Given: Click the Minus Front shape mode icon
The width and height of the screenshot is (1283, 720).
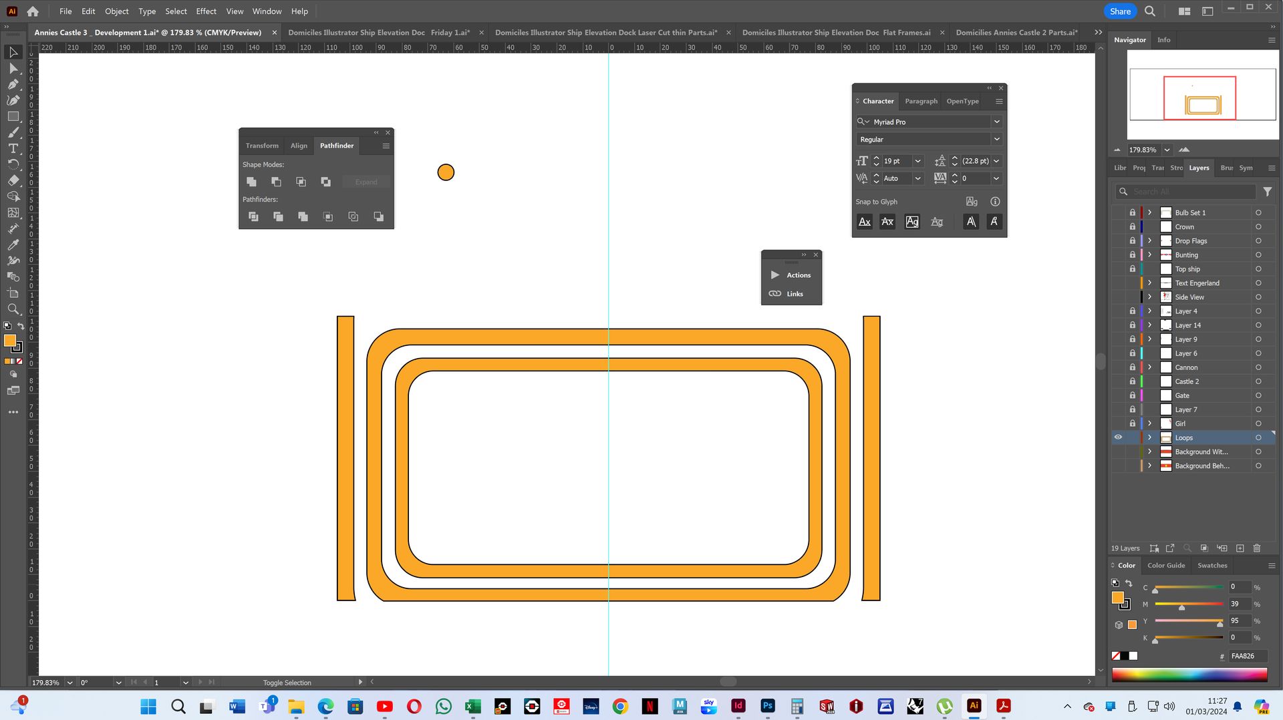Looking at the screenshot, I should tap(276, 182).
